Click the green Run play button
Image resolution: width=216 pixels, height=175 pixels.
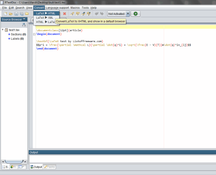coord(135,14)
